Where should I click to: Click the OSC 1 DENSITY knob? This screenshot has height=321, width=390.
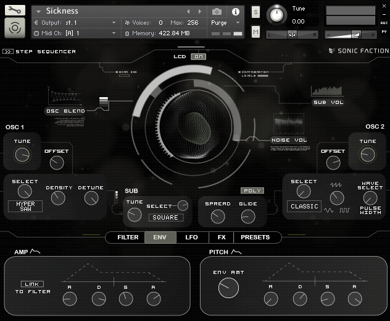[58, 198]
